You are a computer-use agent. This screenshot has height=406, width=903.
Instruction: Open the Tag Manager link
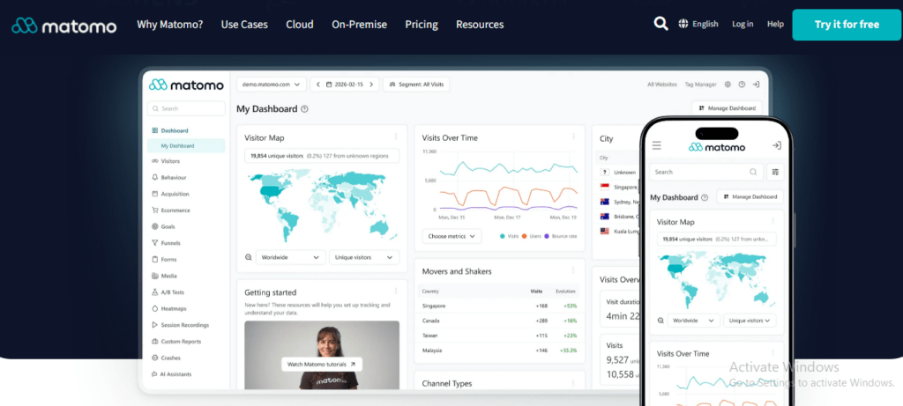point(700,85)
